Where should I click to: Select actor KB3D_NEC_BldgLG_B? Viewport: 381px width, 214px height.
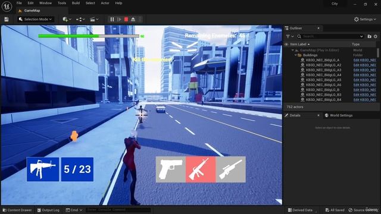click(323, 90)
